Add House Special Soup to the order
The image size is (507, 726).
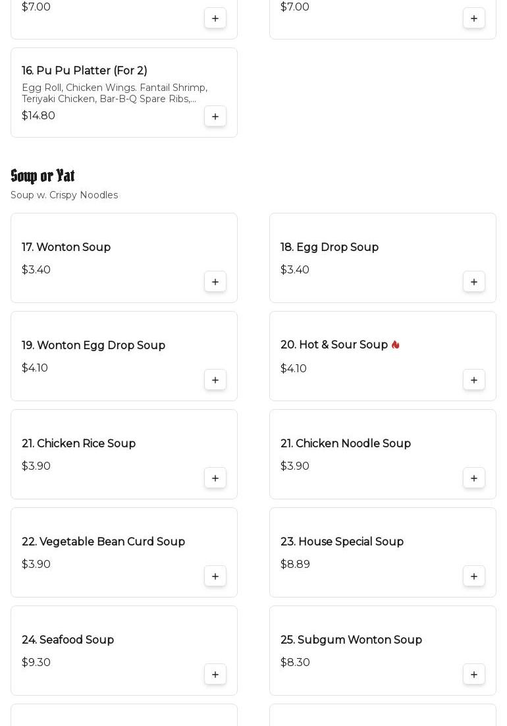[x=474, y=576]
